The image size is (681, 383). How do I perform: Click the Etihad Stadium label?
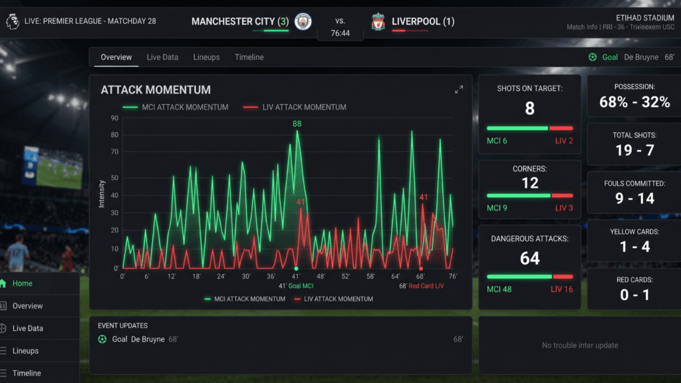[x=645, y=18]
